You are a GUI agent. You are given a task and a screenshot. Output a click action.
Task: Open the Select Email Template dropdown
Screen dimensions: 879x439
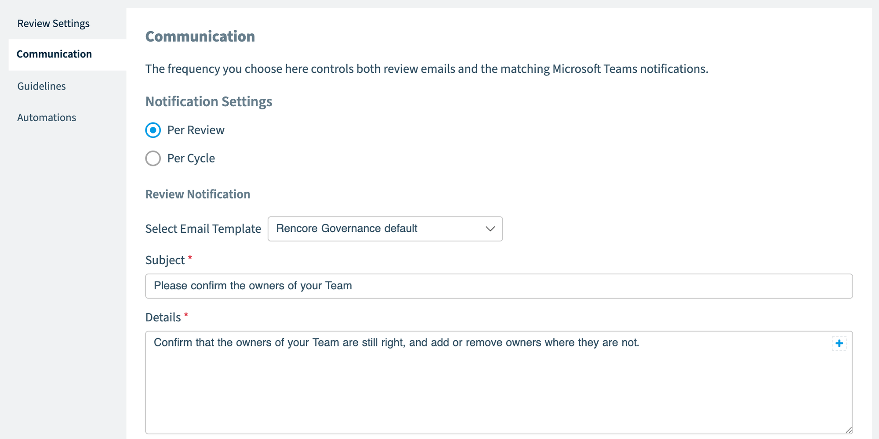385,229
